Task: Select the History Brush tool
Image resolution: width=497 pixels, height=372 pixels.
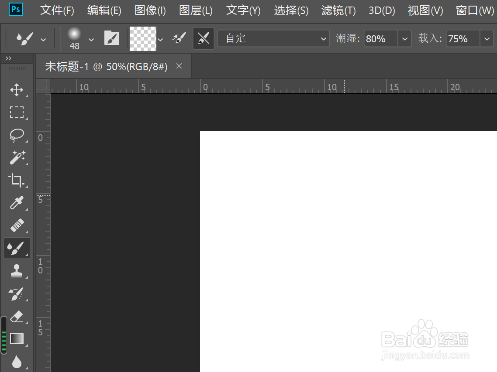Action: click(x=17, y=294)
